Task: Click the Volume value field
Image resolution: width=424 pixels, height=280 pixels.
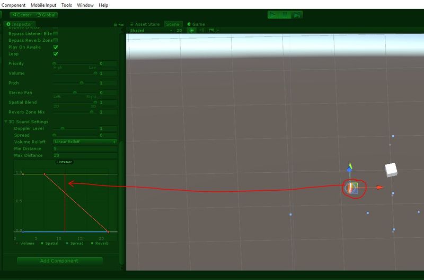Action: point(108,73)
